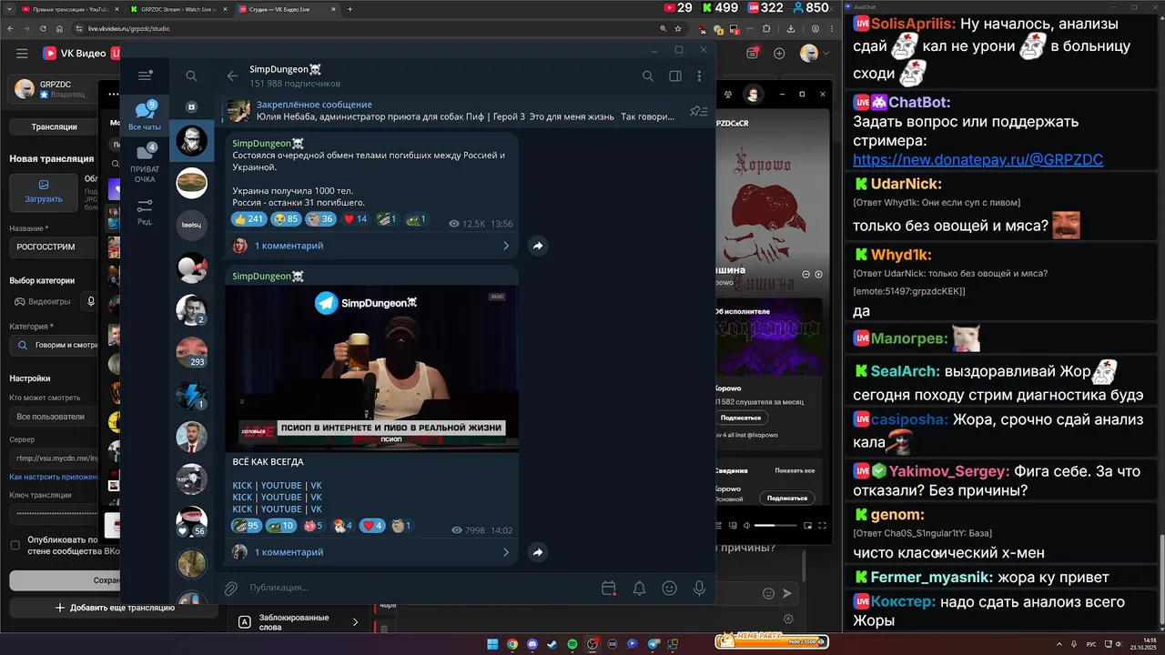Image resolution: width=1165 pixels, height=655 pixels.
Task: Adjust the music player volume slider
Action: pos(775,526)
